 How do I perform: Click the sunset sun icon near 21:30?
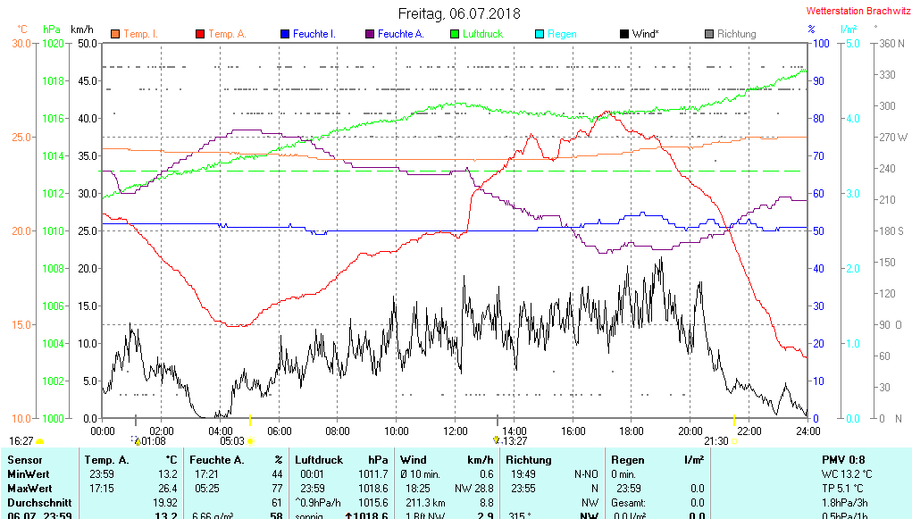coord(736,440)
